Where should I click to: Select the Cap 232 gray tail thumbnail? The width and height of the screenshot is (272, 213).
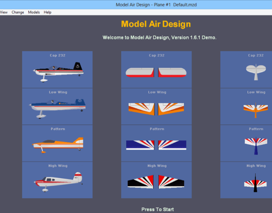click(246, 70)
